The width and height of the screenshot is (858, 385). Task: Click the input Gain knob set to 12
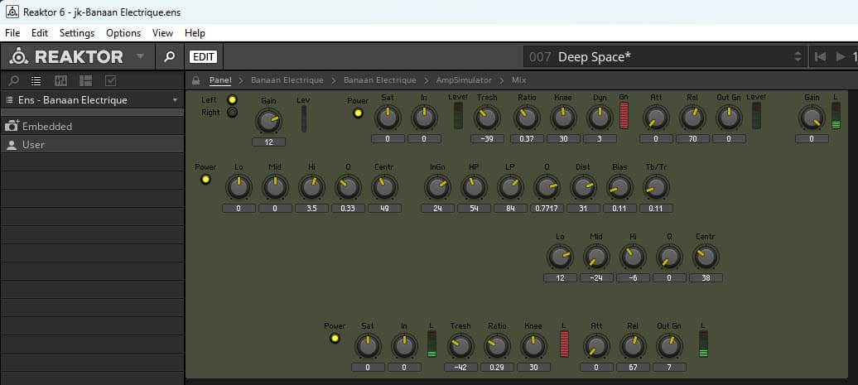tap(268, 120)
